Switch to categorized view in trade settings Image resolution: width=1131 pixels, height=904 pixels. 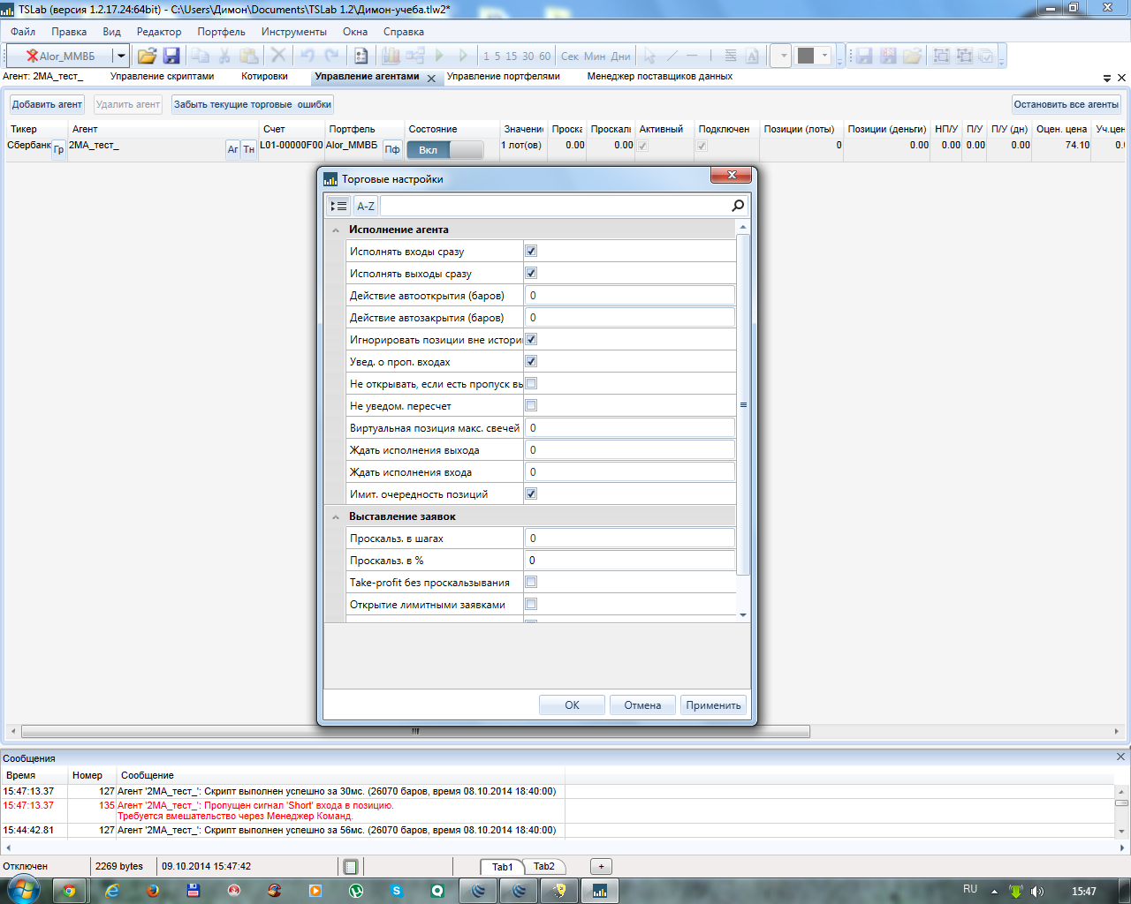[x=338, y=206]
